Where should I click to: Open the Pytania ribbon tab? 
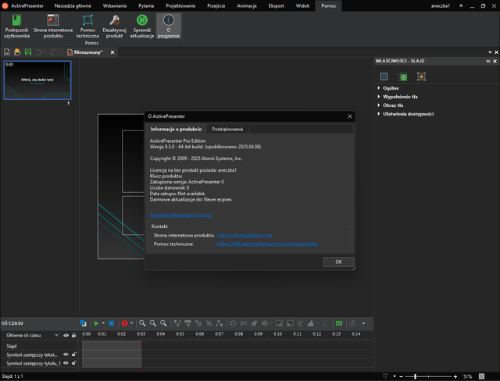[146, 5]
